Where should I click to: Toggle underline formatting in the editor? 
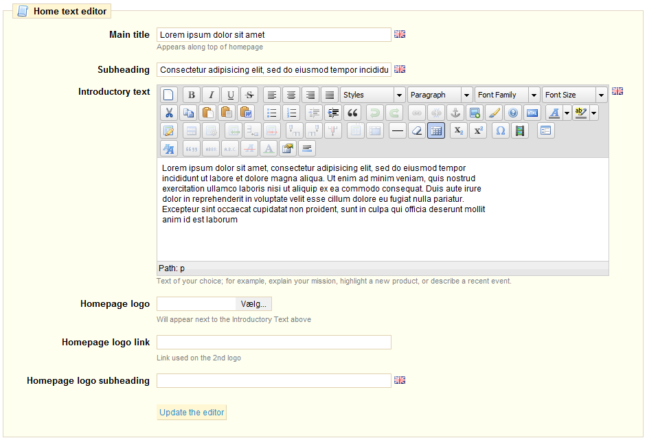coord(230,95)
